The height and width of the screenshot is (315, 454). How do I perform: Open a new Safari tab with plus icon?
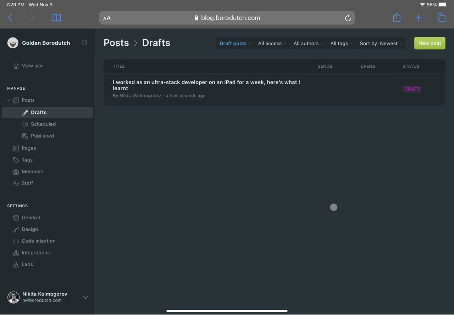419,18
